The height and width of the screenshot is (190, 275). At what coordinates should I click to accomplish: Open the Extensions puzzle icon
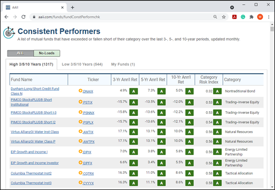[252, 17]
